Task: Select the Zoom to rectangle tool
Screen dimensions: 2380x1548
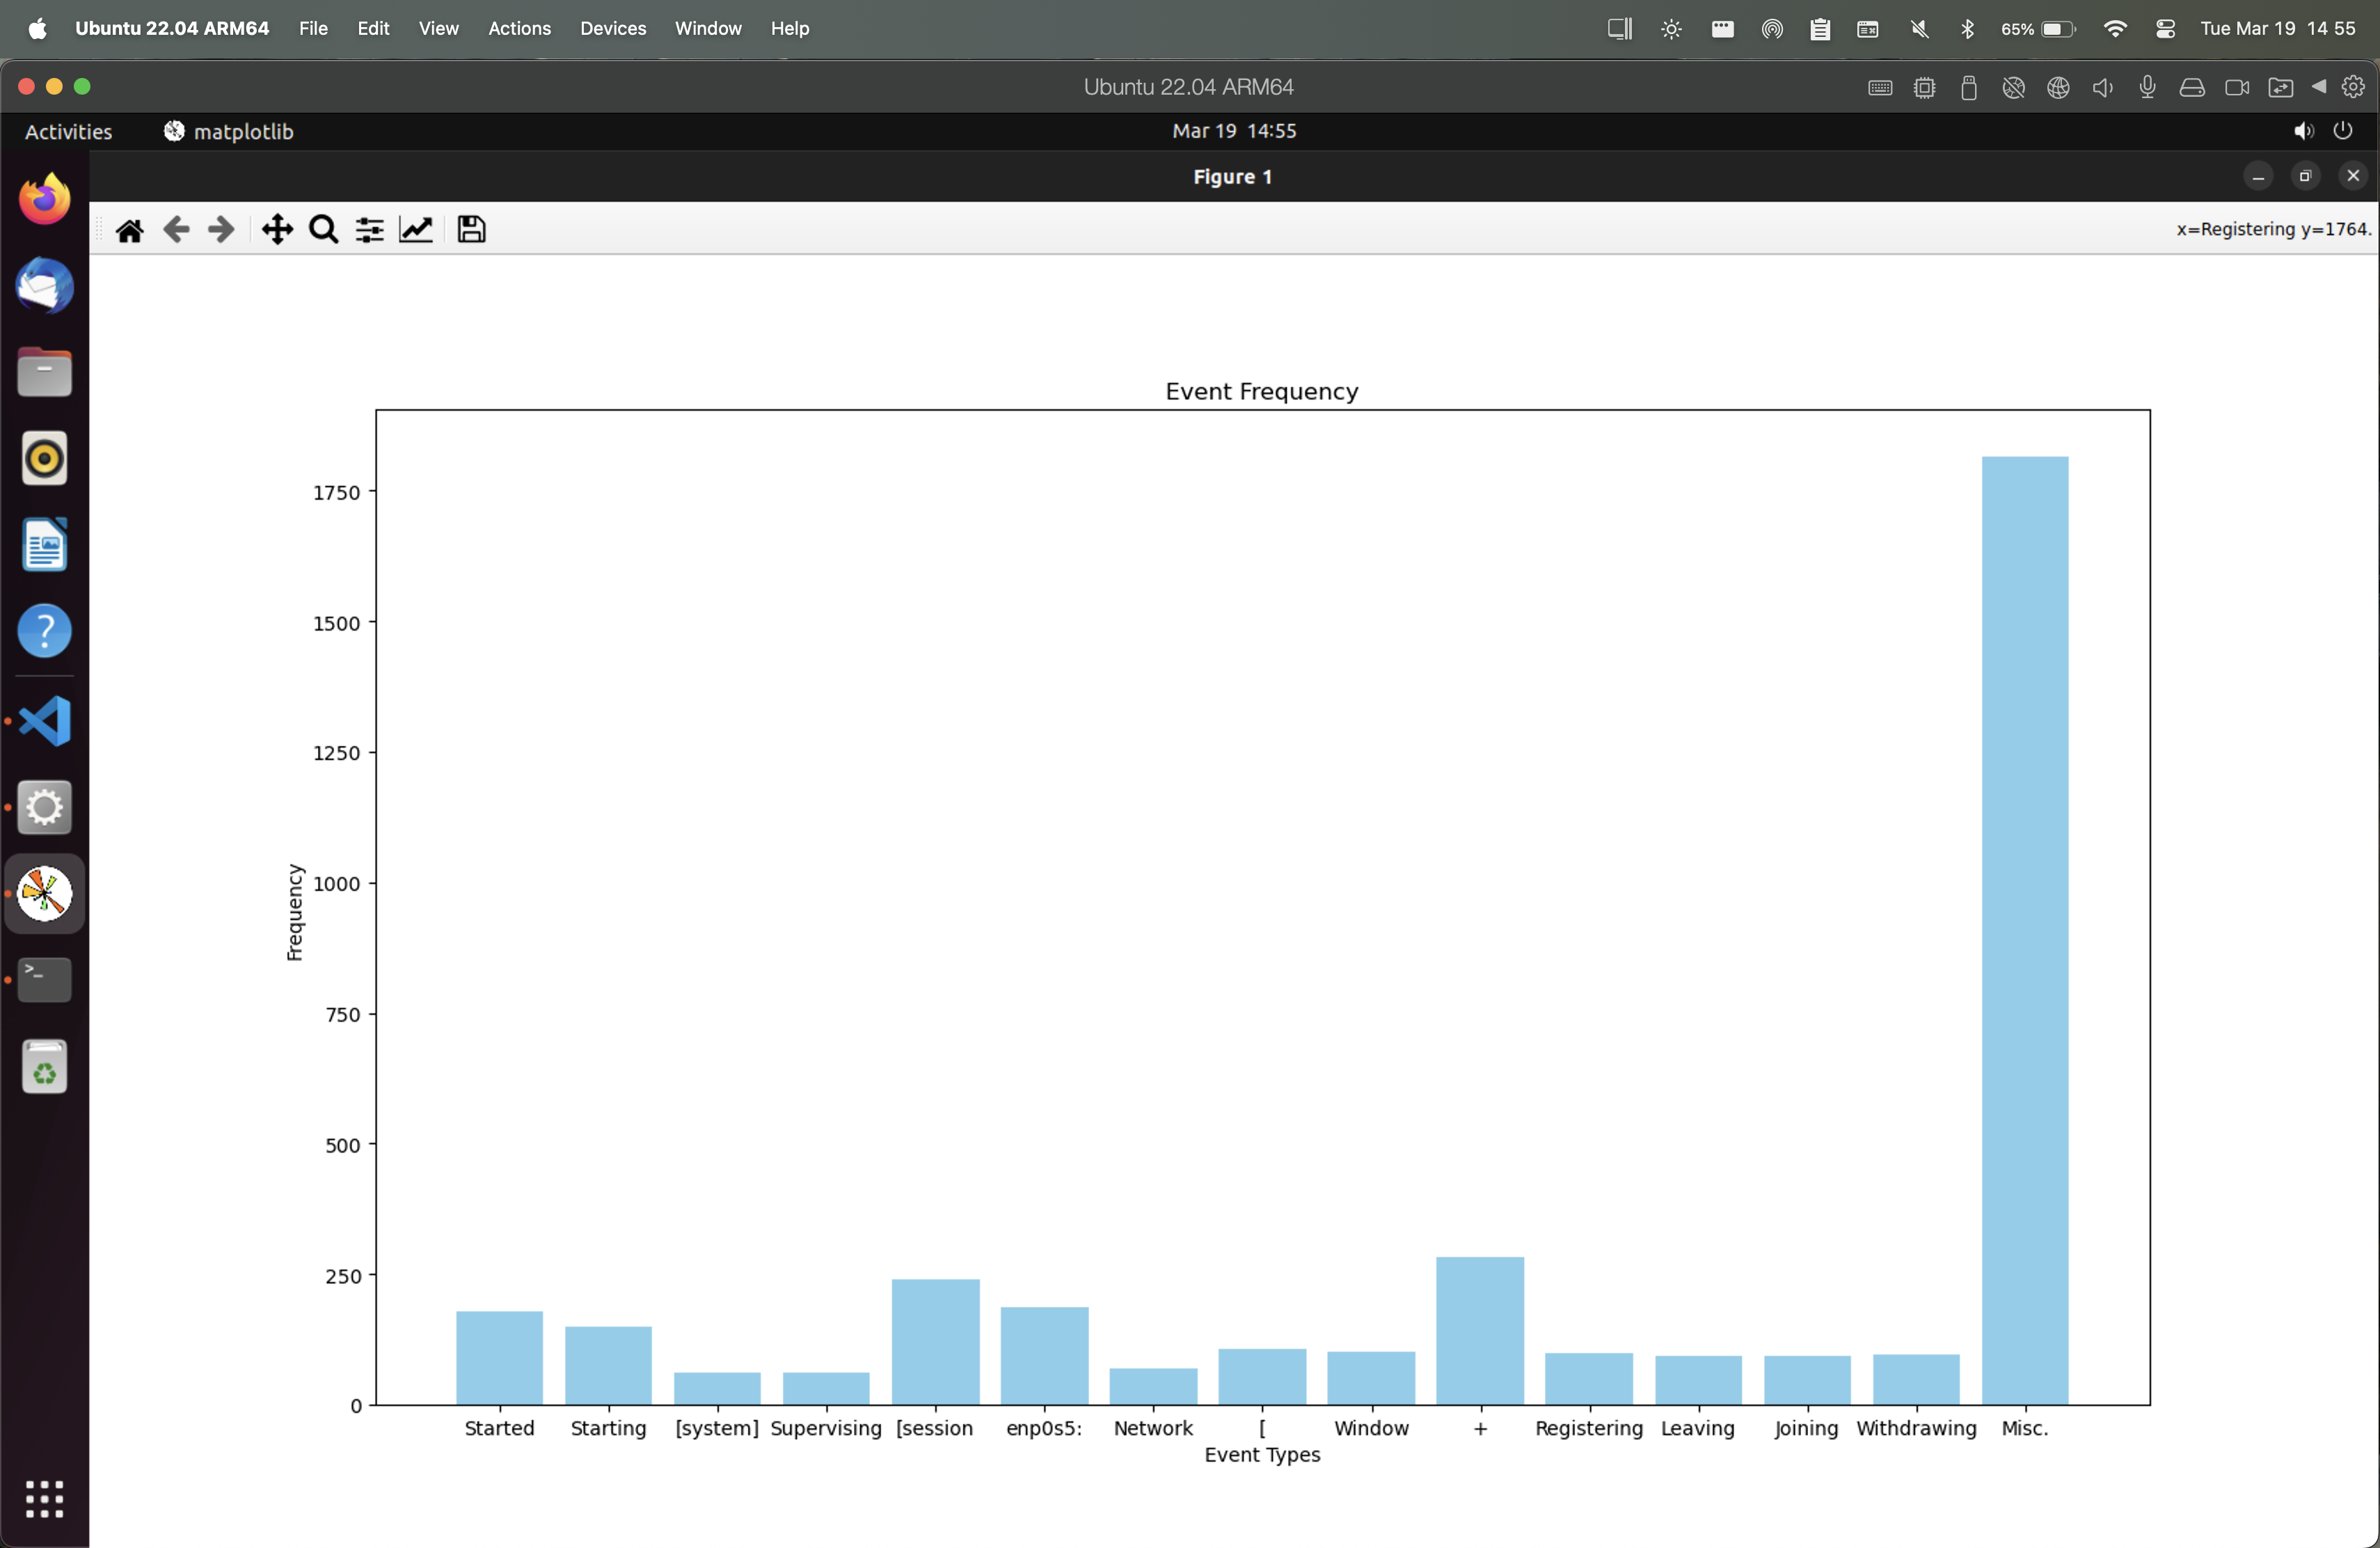Action: [323, 230]
